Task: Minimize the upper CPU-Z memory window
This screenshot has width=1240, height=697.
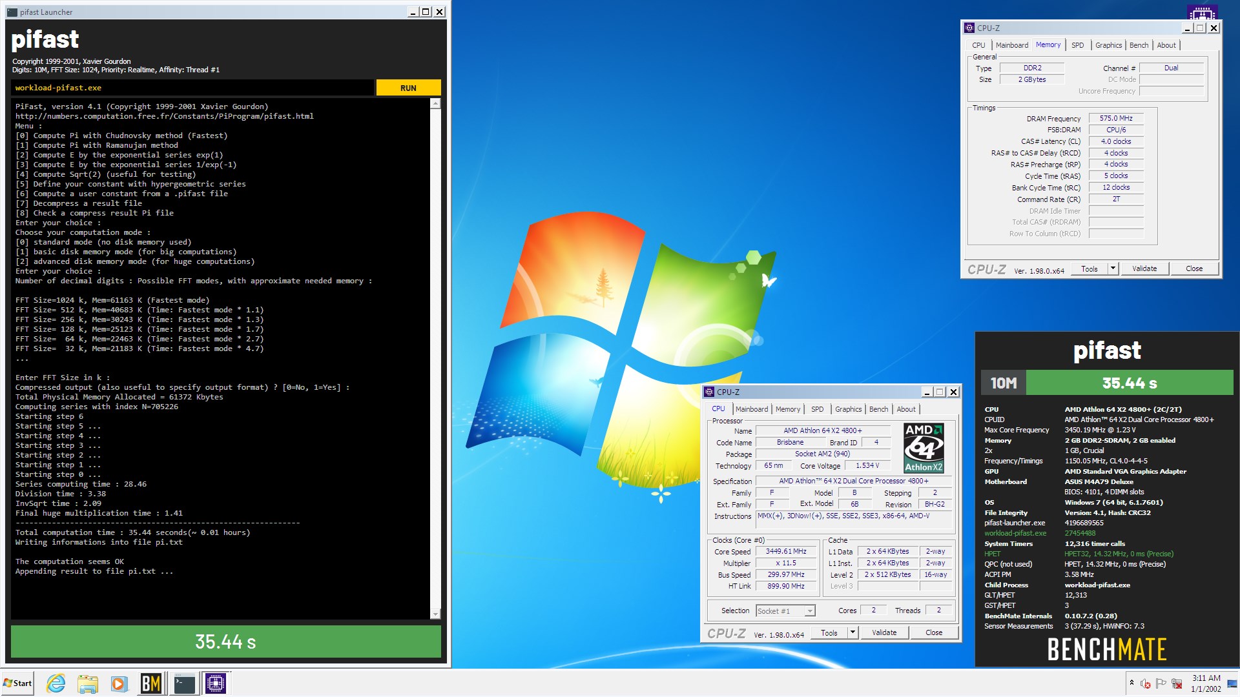Action: click(1187, 28)
